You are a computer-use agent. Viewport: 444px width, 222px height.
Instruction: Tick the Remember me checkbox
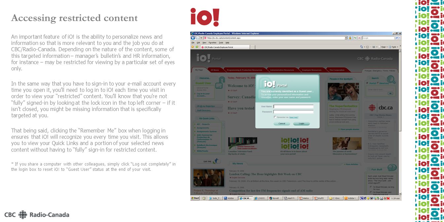275,117
